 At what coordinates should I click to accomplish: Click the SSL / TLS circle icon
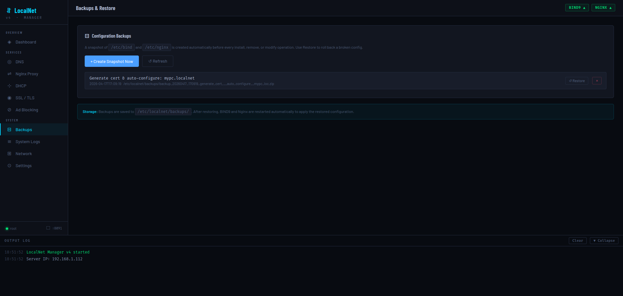coord(9,98)
